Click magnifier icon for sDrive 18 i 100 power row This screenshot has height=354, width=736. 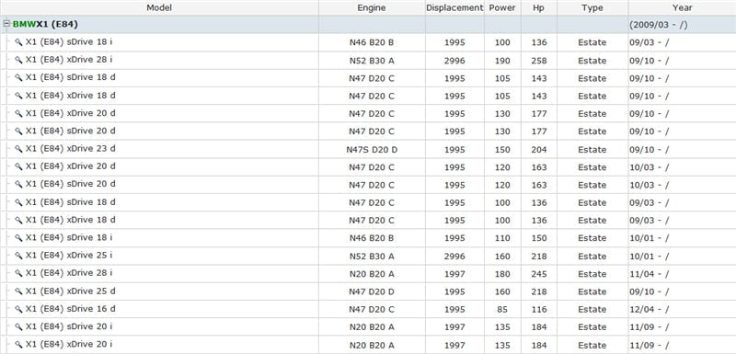point(18,42)
